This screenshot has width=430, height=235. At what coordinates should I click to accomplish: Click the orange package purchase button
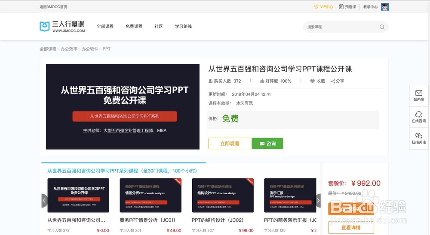point(351,209)
